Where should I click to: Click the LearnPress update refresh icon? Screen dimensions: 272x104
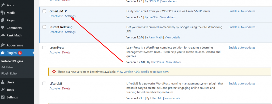click(54, 72)
